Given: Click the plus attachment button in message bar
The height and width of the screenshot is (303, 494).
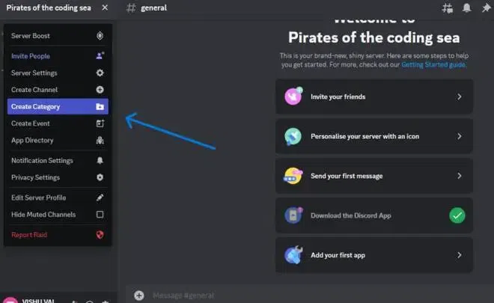Looking at the screenshot, I should pyautogui.click(x=139, y=296).
